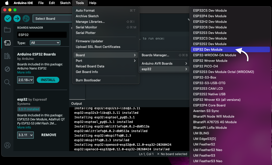
Task: Select BharatPi LoRa Module board
Action: click(x=230, y=127)
